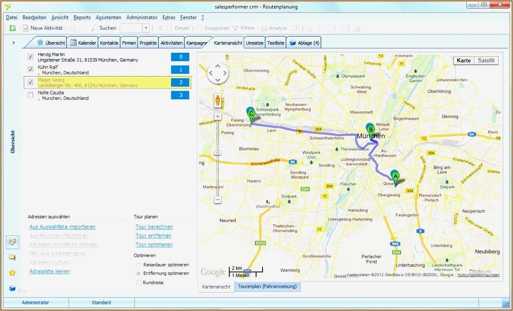
Task: Open the yellow star favorites sidebar icon
Action: 12,273
